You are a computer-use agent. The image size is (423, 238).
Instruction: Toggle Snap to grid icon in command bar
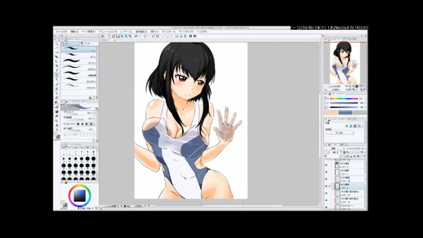point(185,36)
